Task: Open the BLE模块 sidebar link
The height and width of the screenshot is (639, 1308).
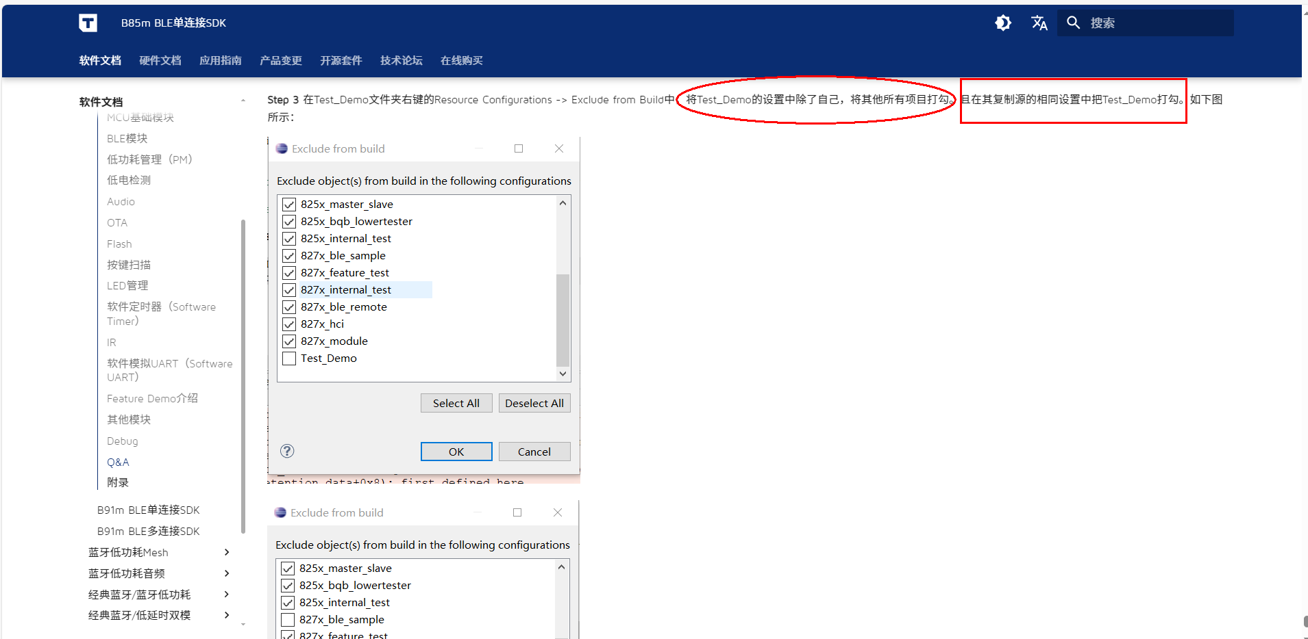Action: pos(127,138)
